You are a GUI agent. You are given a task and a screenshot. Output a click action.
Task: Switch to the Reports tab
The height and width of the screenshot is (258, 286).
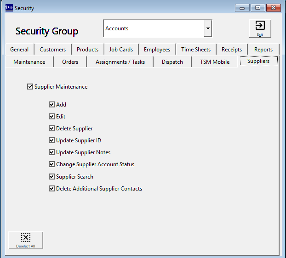pos(263,50)
